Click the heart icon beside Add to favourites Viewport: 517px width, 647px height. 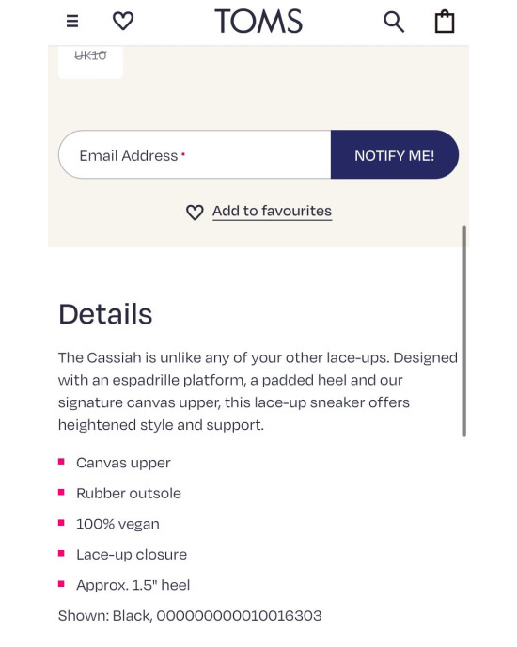(x=195, y=213)
